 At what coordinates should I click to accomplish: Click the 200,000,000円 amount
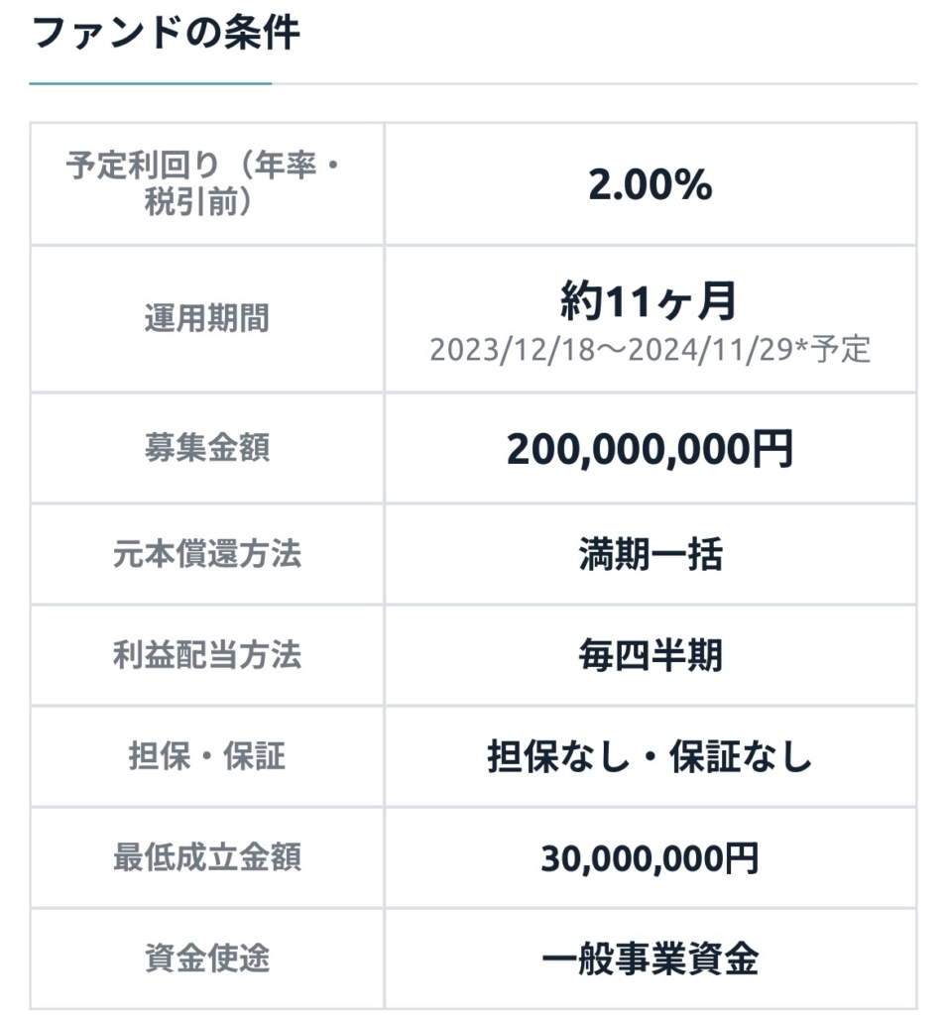click(x=650, y=449)
